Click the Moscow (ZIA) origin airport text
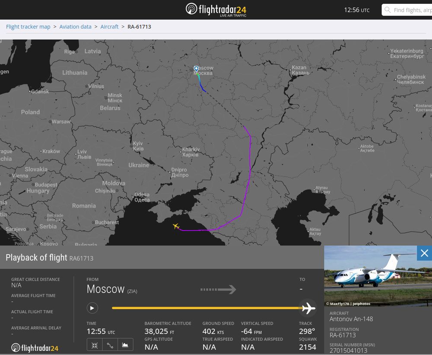 tap(112, 289)
